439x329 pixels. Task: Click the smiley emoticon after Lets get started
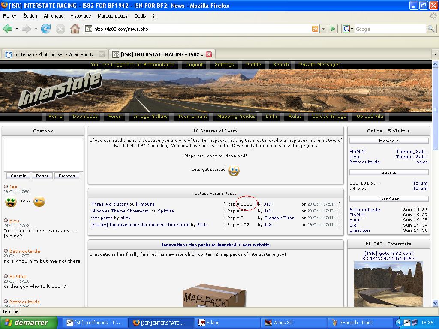234,170
